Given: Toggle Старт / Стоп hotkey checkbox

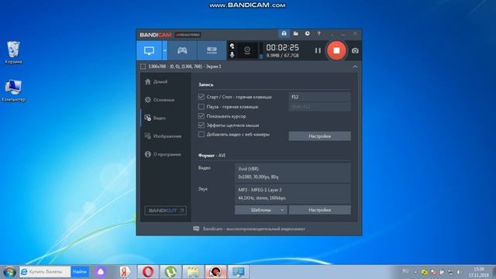Looking at the screenshot, I should pyautogui.click(x=201, y=97).
